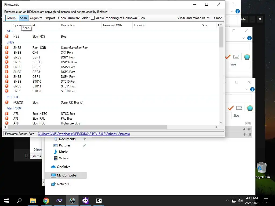Image resolution: width=275 pixels, height=206 pixels.
Task: Collapse the PCE-CD group header
Action: [x=12, y=97]
